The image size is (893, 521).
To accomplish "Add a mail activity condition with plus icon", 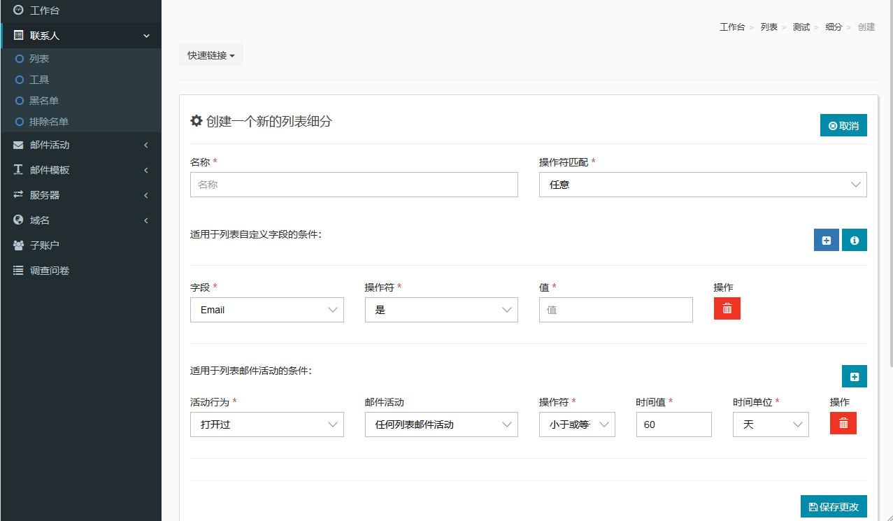I will pyautogui.click(x=855, y=376).
